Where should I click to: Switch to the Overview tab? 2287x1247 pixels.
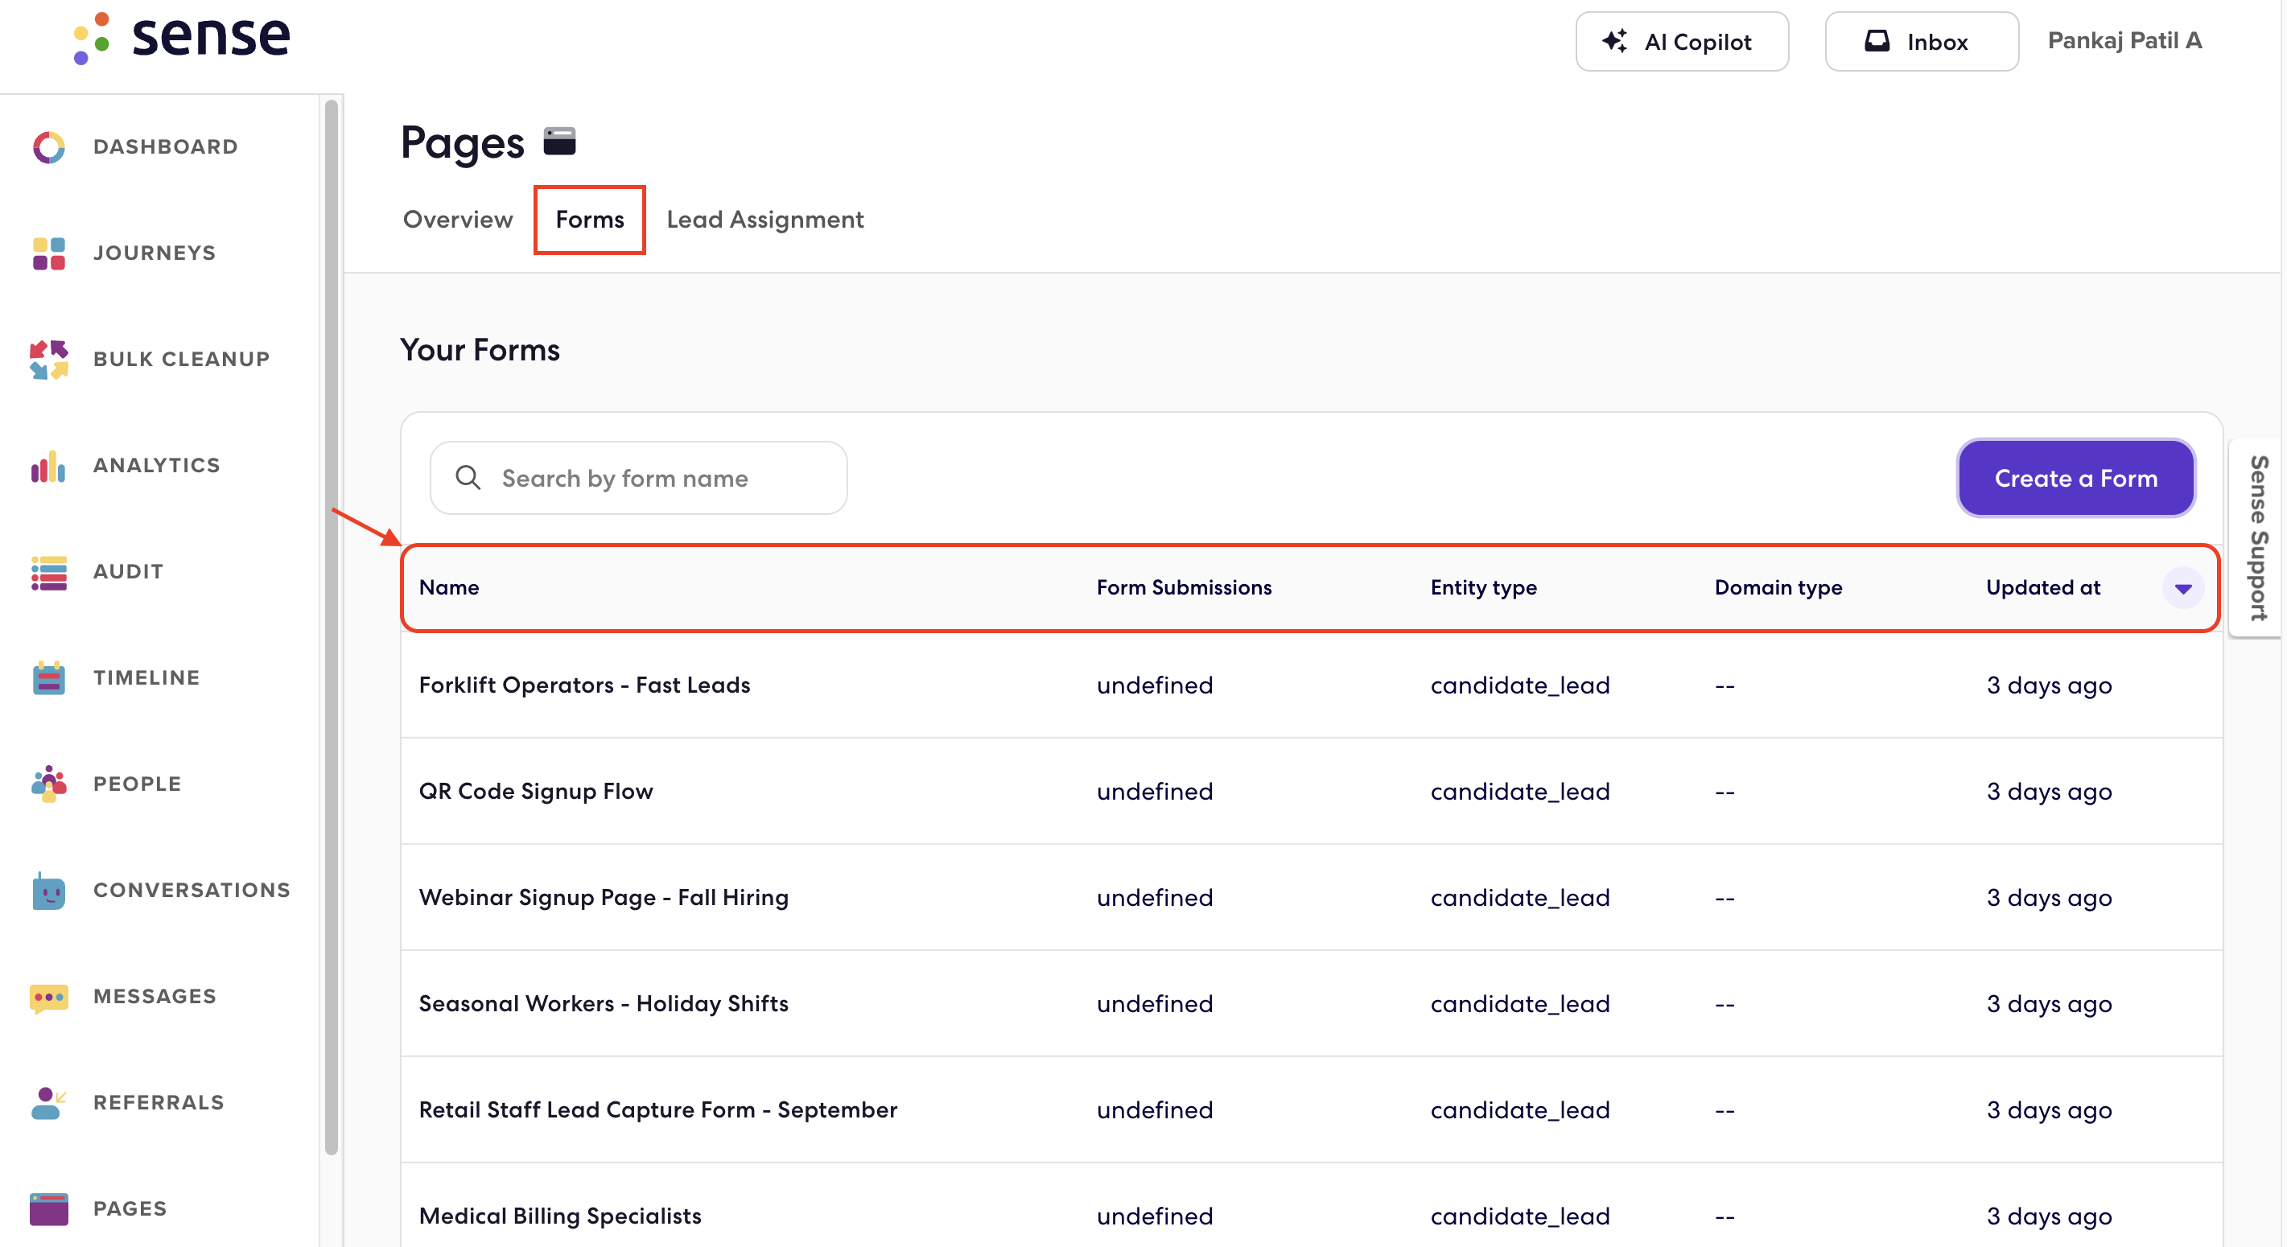tap(458, 219)
